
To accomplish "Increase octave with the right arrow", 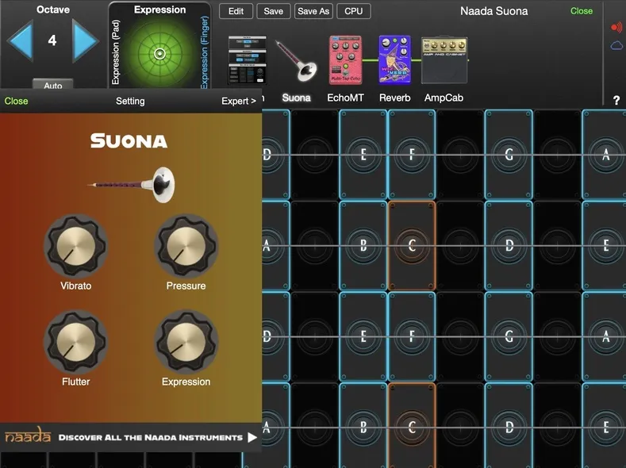I will [x=85, y=41].
